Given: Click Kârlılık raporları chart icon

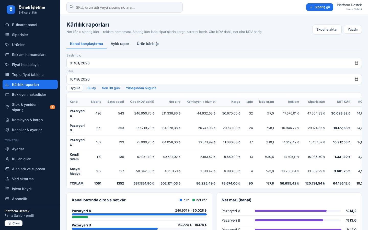Looking at the screenshot, I should 7,85.
